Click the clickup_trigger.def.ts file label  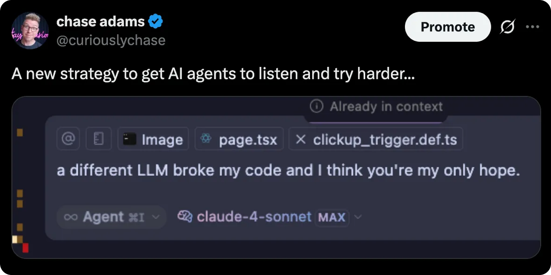385,140
